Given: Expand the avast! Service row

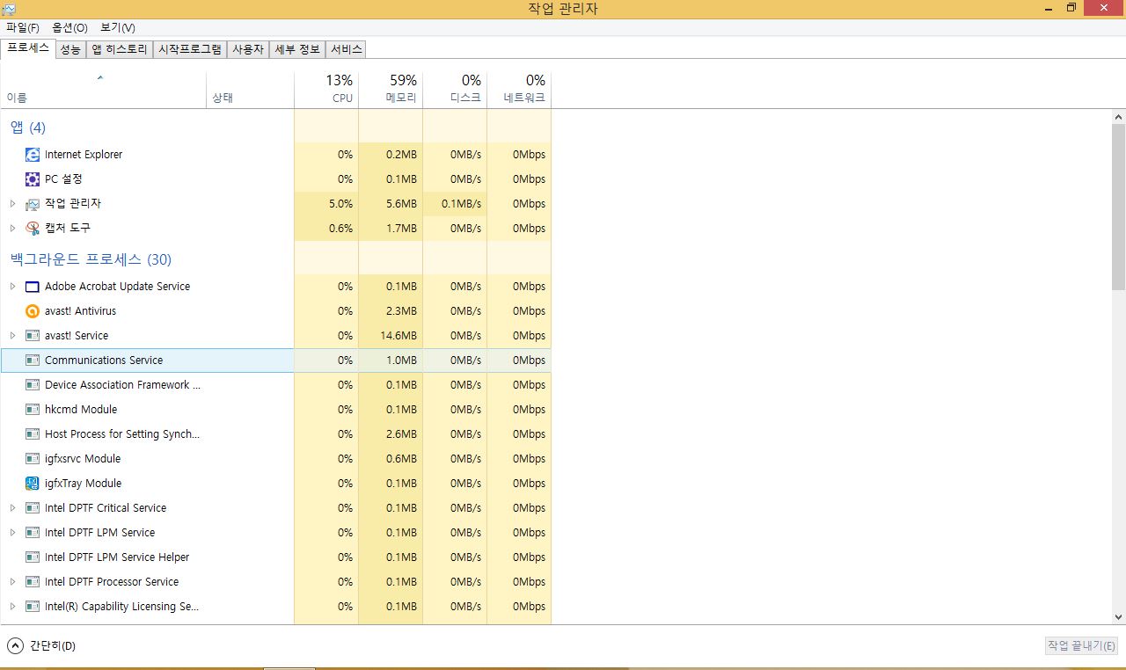Looking at the screenshot, I should tap(12, 336).
